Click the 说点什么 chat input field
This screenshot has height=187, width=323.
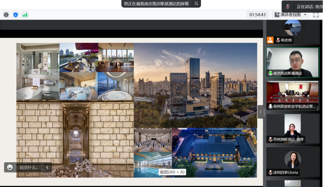point(29,167)
